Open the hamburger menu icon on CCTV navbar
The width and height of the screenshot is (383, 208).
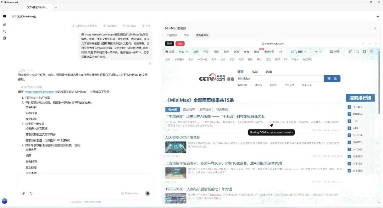tap(371, 51)
